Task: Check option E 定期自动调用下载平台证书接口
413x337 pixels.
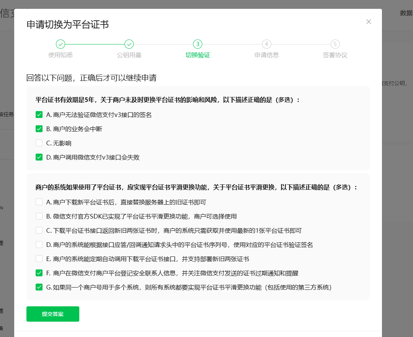Action: (39, 259)
